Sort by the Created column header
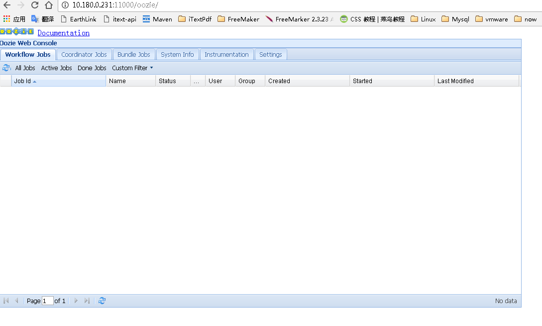542x326 pixels. point(307,81)
